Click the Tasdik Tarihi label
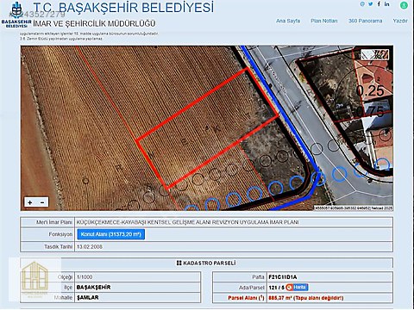The width and height of the screenshot is (414, 310). click(58, 246)
